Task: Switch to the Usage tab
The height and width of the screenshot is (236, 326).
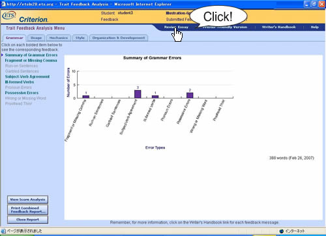Action: coord(36,38)
